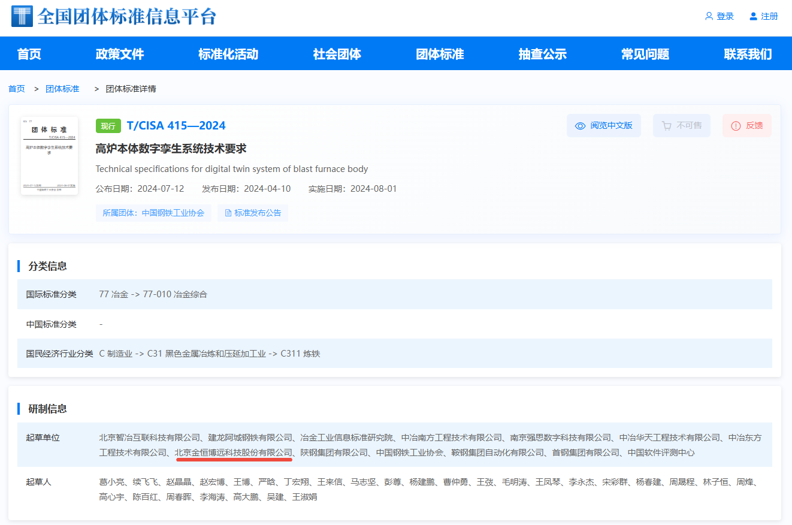Go to 标准化活动 in navigation bar
Image resolution: width=792 pixels, height=525 pixels.
tap(228, 54)
